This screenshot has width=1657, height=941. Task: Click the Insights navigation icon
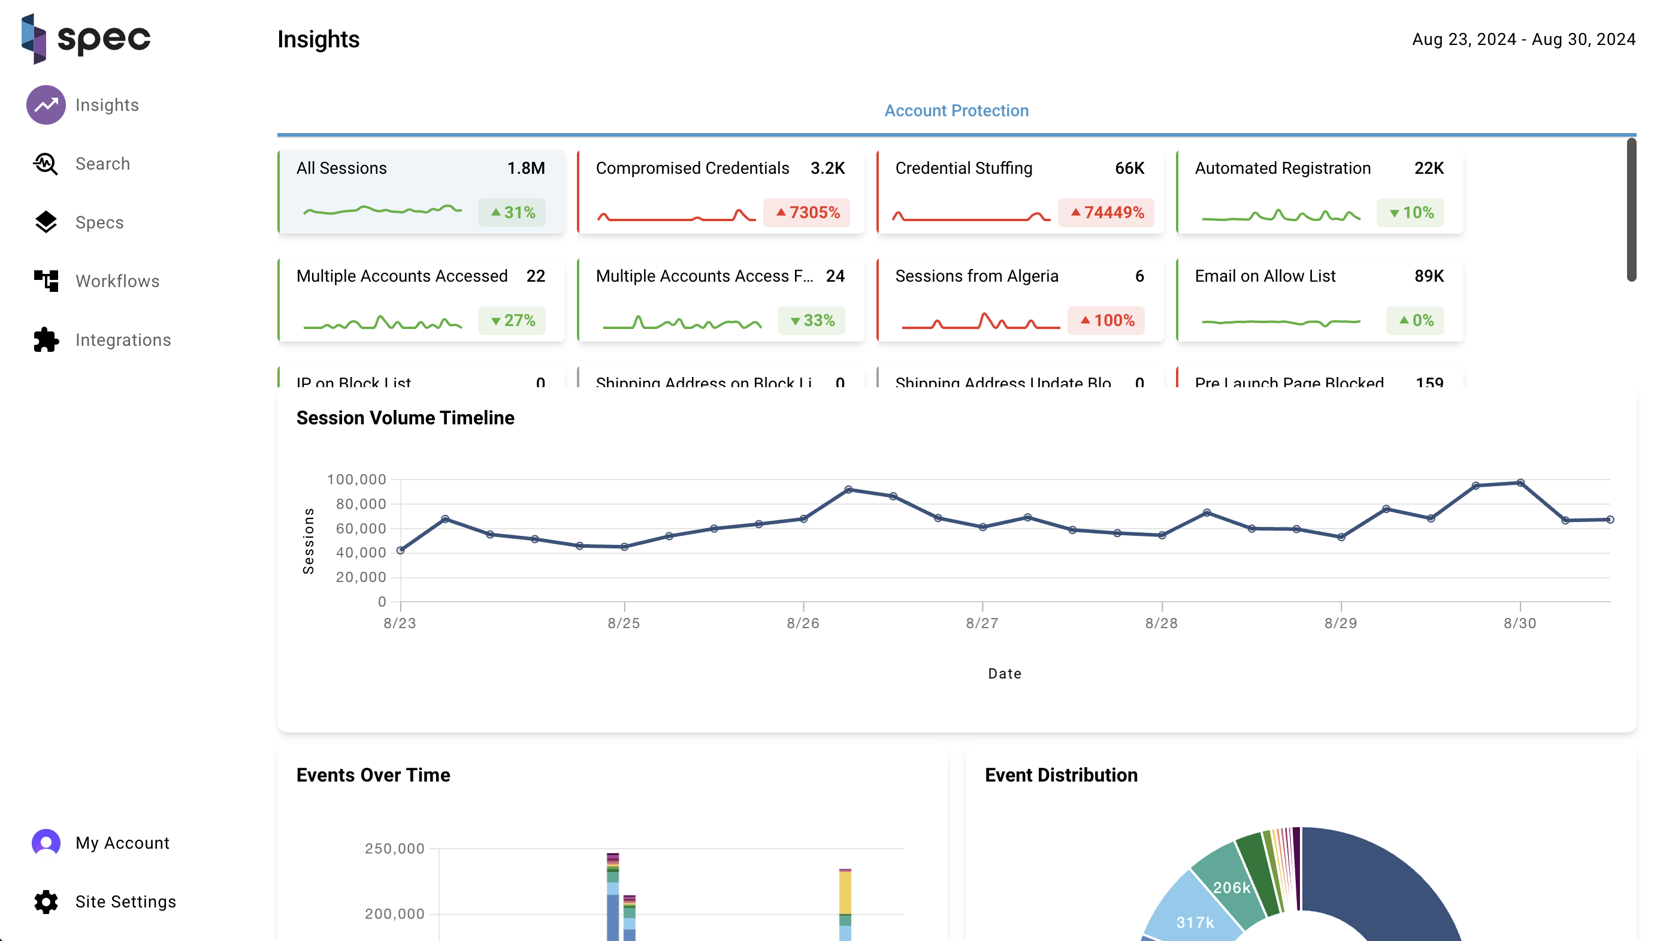(x=46, y=105)
